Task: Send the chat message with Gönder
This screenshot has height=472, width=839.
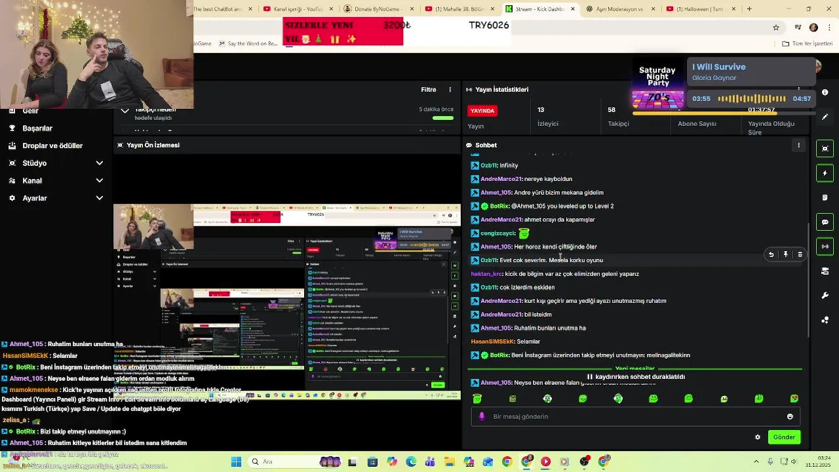Action: tap(784, 437)
